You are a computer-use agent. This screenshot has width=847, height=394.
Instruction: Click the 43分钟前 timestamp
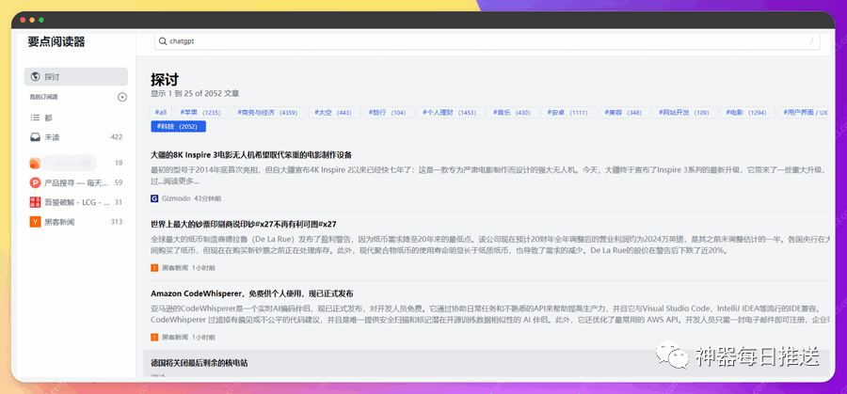pos(207,198)
